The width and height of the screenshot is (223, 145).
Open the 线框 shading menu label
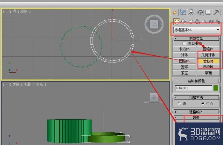pyautogui.click(x=24, y=11)
